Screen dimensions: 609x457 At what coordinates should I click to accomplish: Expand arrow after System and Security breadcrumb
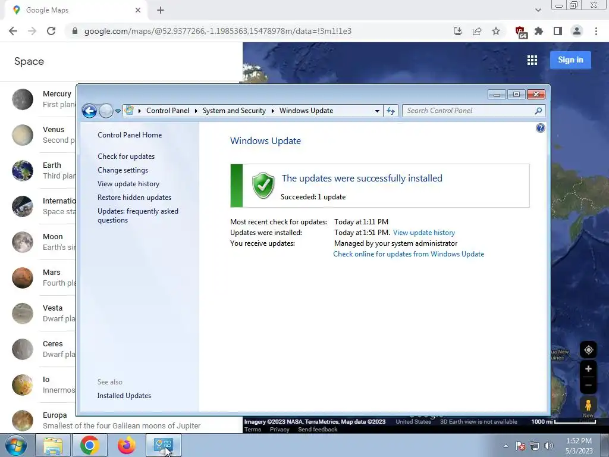(x=272, y=111)
